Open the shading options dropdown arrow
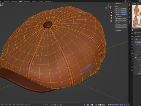 click(x=106, y=105)
